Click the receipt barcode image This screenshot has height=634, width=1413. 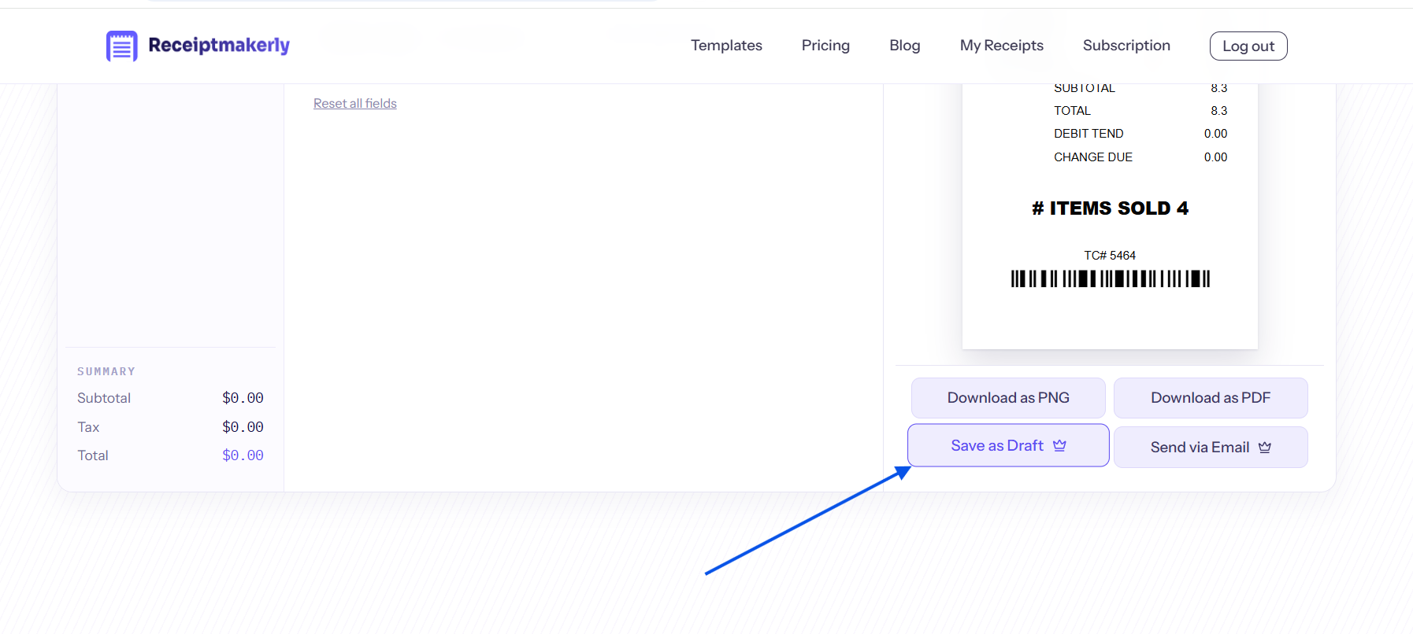1111,278
